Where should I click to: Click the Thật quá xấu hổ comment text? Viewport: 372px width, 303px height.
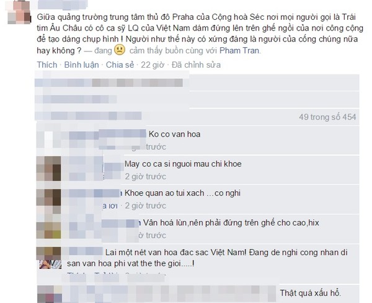pyautogui.click(x=311, y=293)
